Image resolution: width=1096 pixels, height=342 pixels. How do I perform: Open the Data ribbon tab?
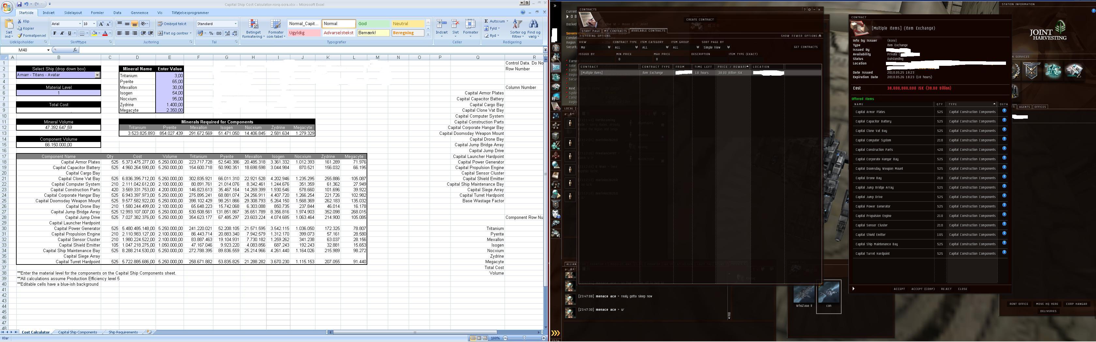click(117, 13)
